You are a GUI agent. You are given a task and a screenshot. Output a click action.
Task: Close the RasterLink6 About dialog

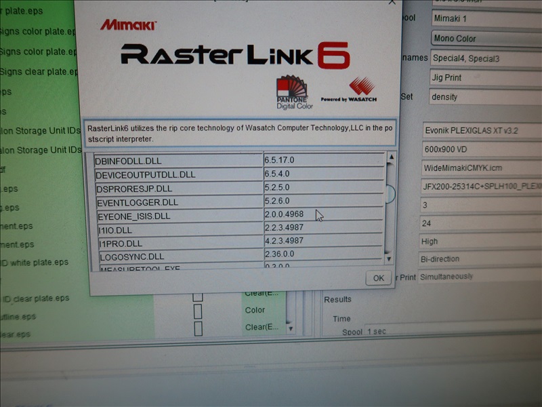(391, 2)
